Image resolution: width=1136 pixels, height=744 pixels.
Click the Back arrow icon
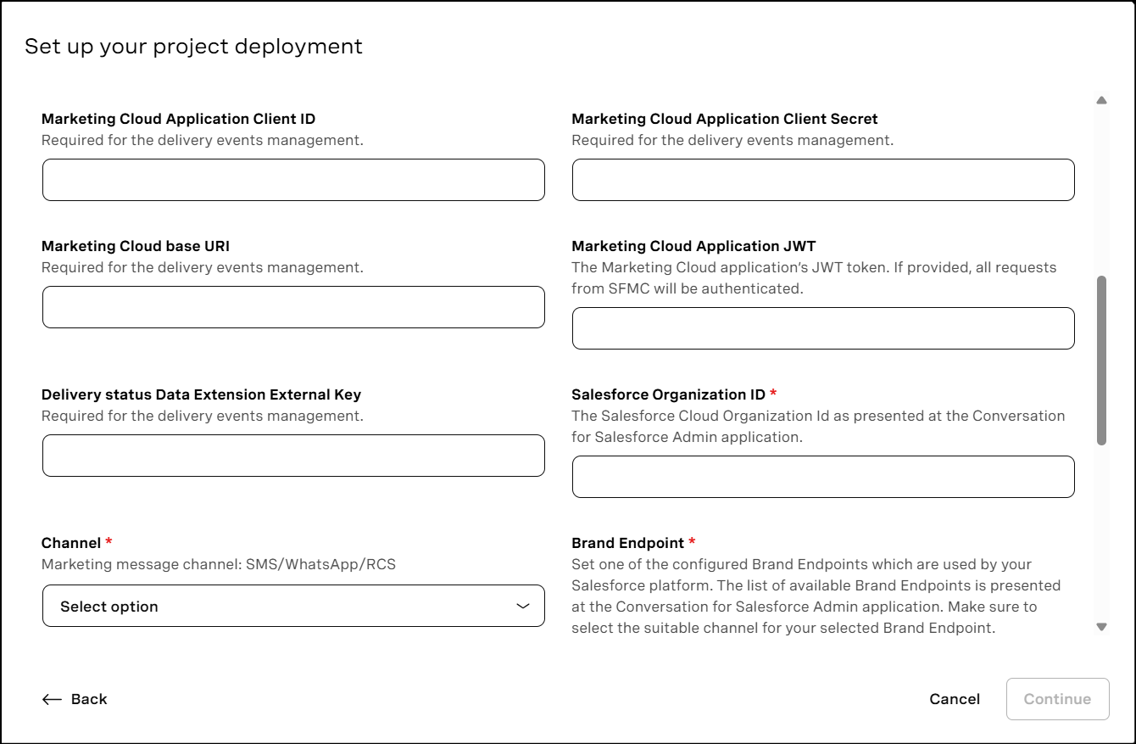[52, 699]
